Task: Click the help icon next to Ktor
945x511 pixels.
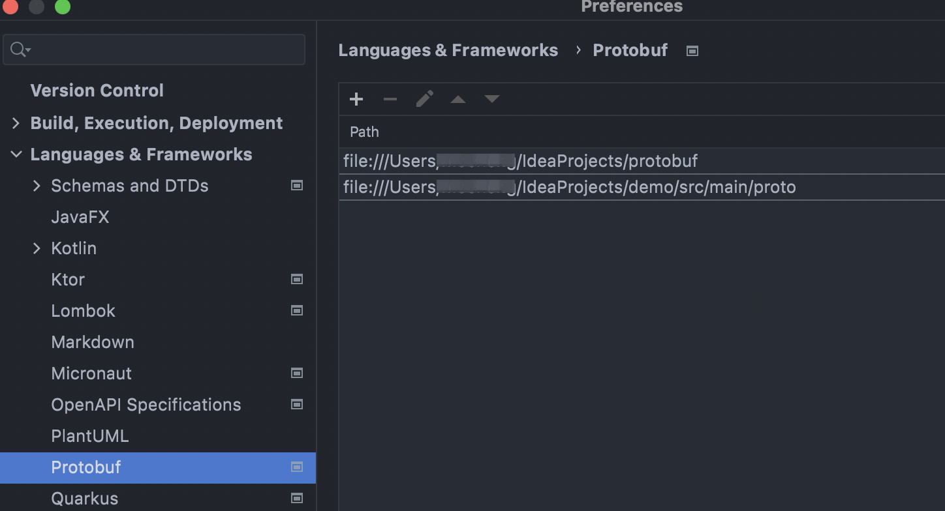Action: tap(297, 279)
